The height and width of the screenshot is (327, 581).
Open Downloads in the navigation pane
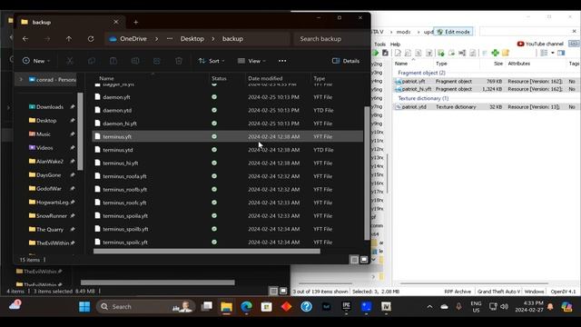coord(50,107)
